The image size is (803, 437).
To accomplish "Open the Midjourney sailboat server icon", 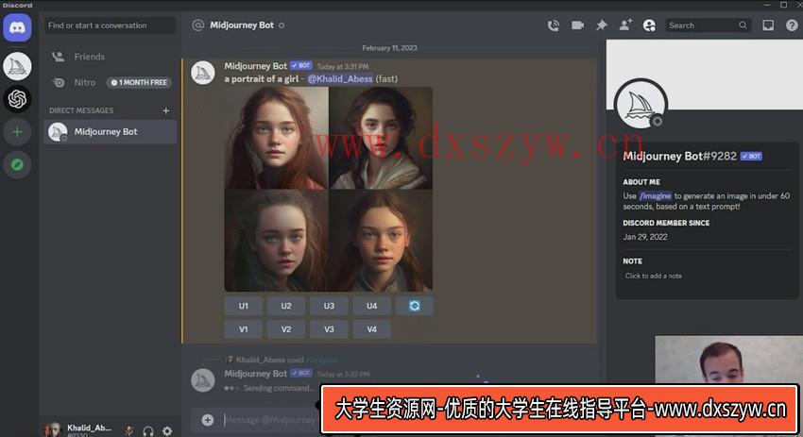I will tap(17, 66).
